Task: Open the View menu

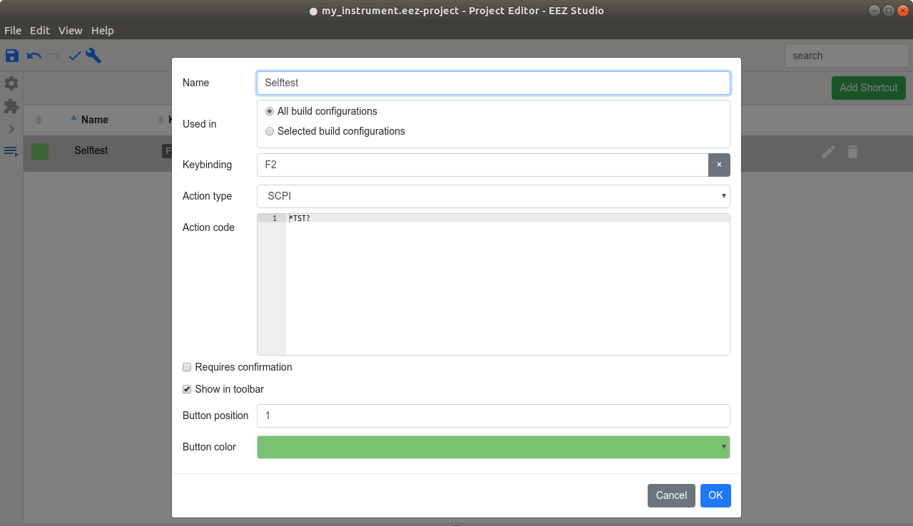Action: click(71, 31)
